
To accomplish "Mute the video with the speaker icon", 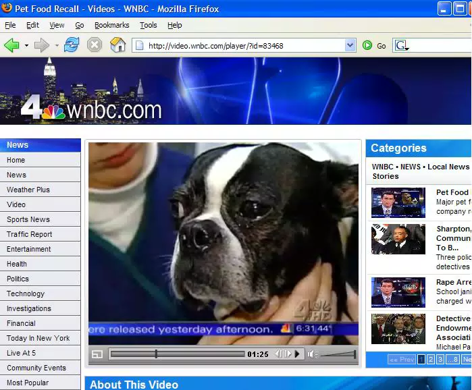I will pyautogui.click(x=312, y=354).
